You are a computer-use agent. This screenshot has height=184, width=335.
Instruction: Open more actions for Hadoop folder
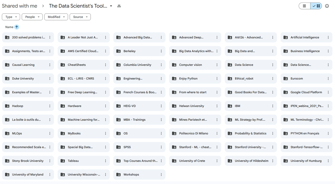(x=50, y=106)
